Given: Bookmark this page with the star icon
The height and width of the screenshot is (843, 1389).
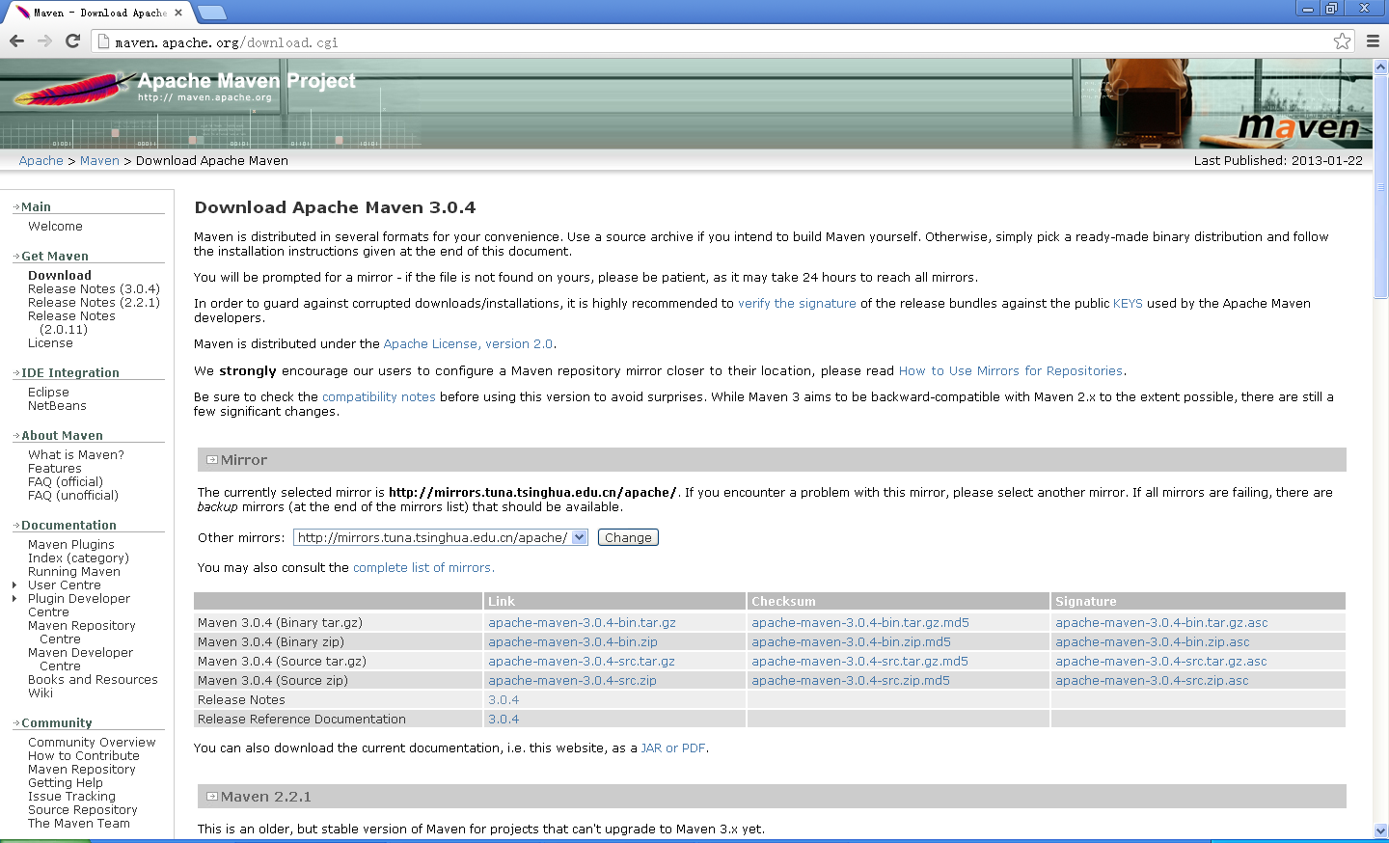Looking at the screenshot, I should pyautogui.click(x=1342, y=41).
